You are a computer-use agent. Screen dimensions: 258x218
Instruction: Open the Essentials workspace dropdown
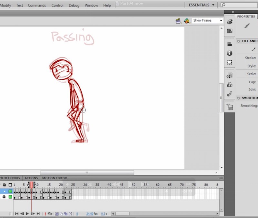pos(202,5)
